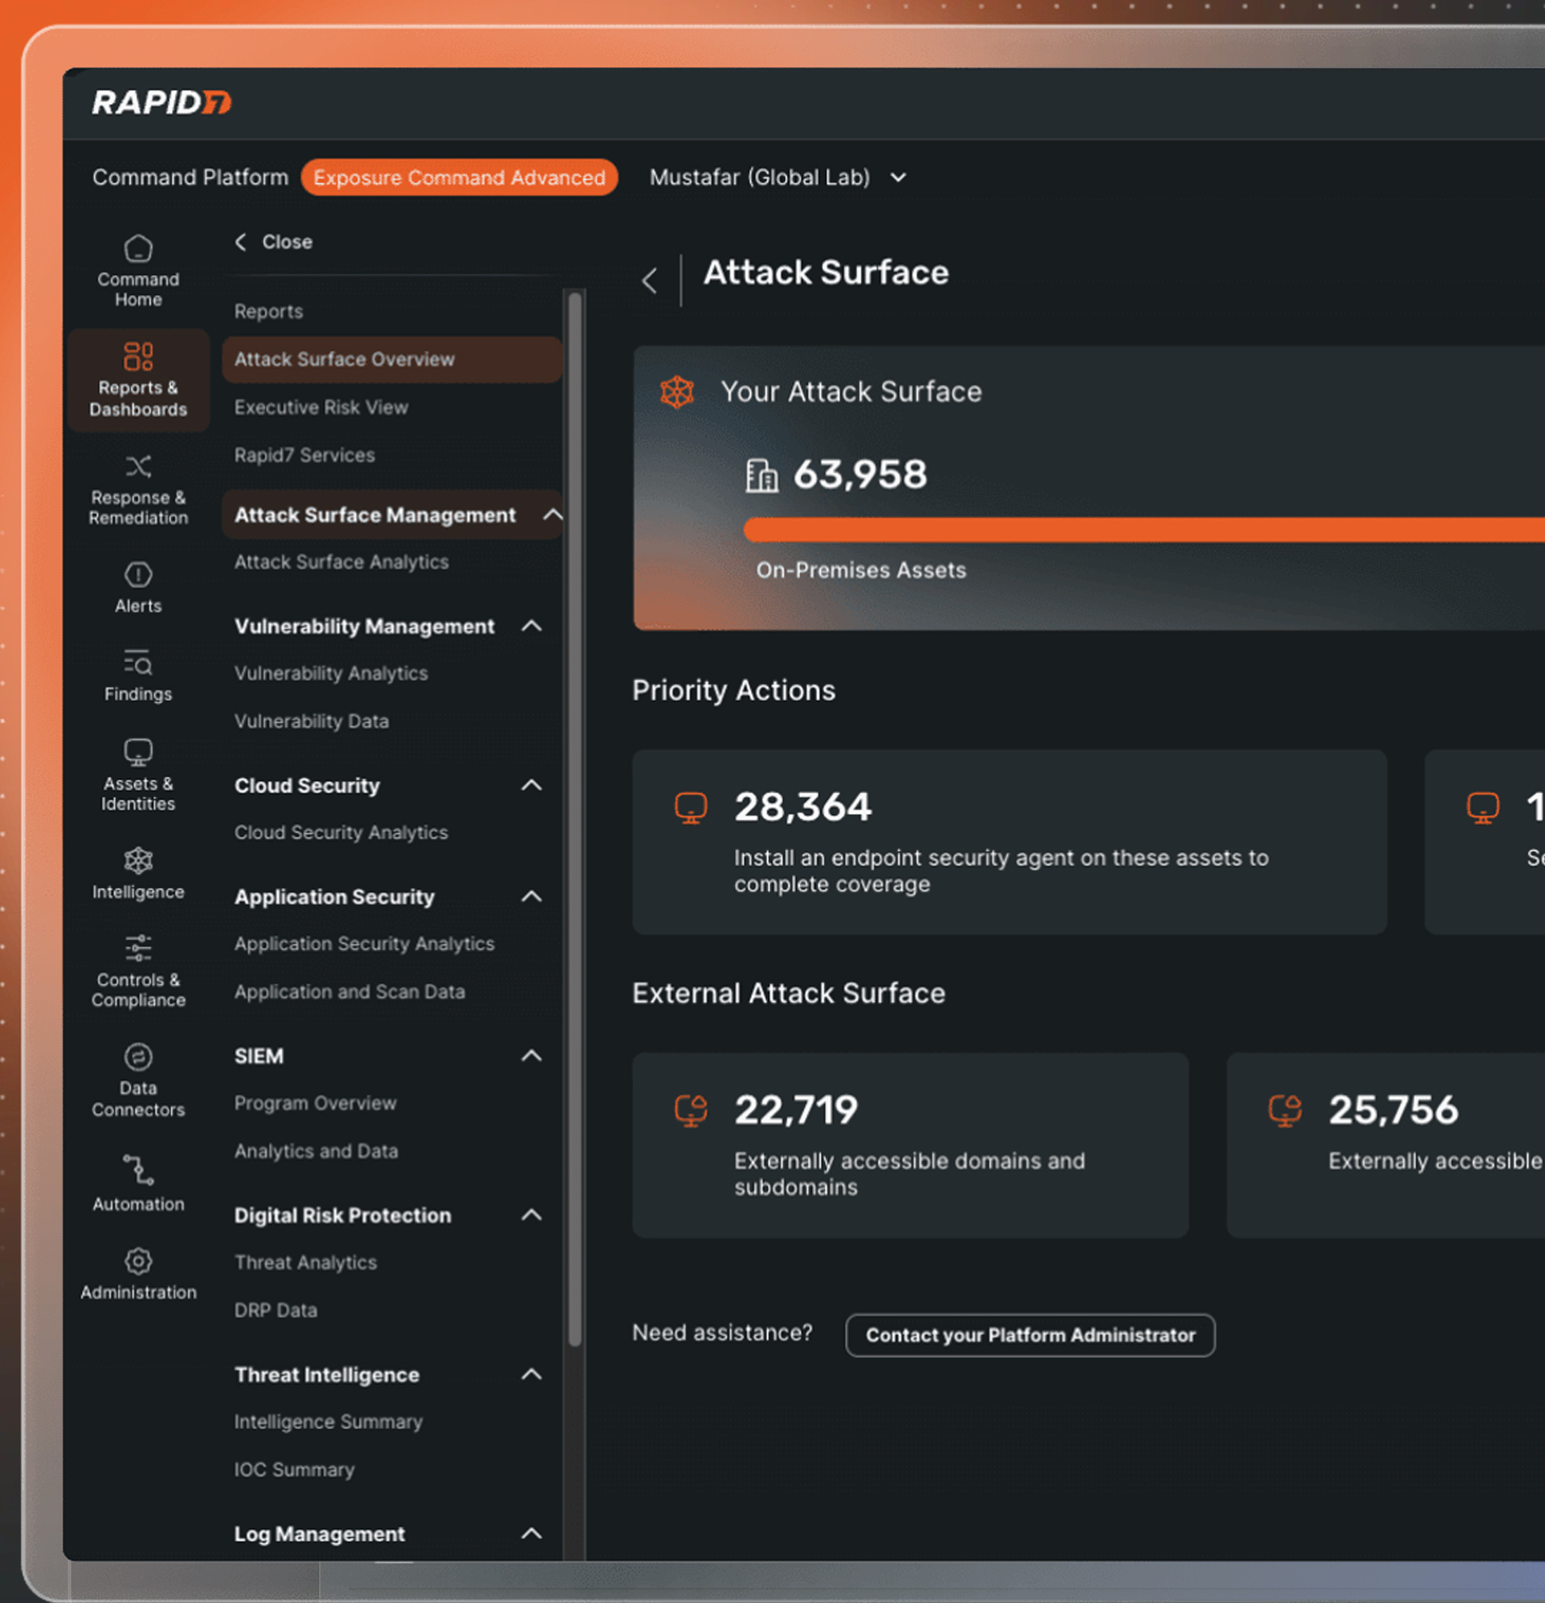Screen dimensions: 1545x1603
Task: Open Analytics and Data under SIEM
Action: point(315,1151)
